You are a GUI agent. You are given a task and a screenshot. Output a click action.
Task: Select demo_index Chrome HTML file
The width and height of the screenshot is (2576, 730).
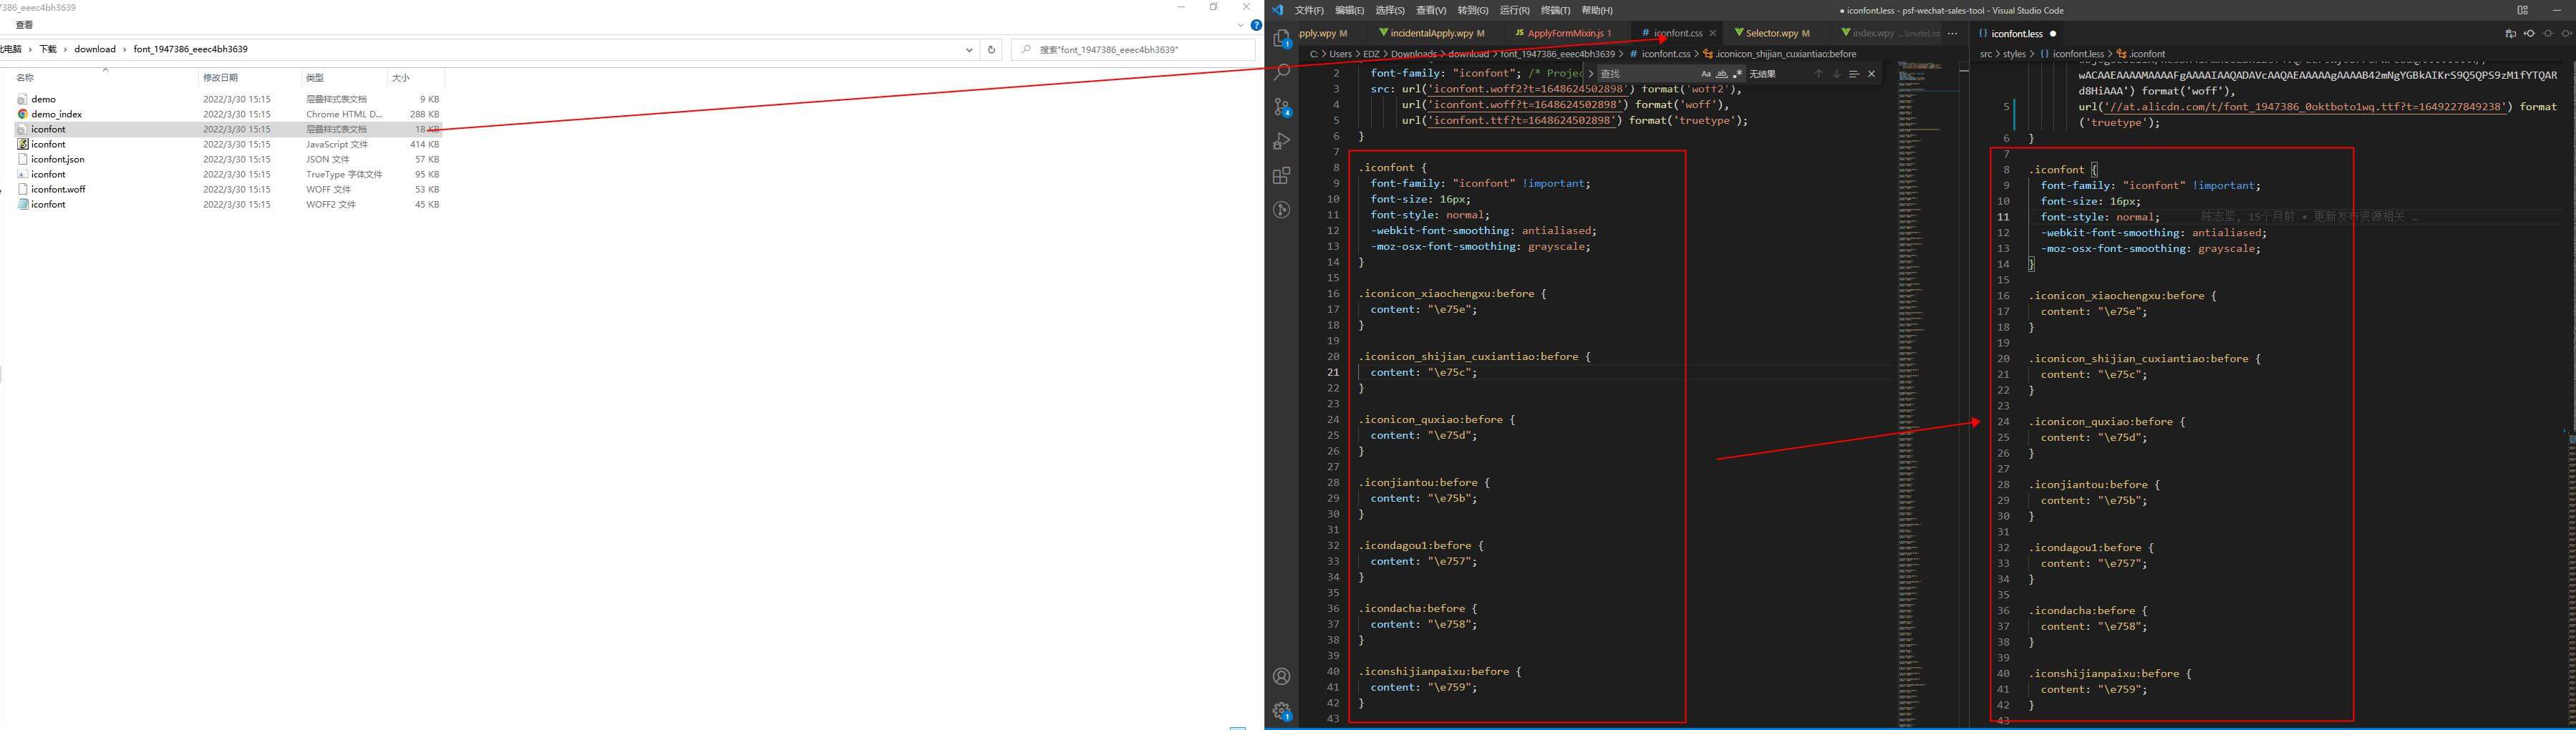pos(228,114)
